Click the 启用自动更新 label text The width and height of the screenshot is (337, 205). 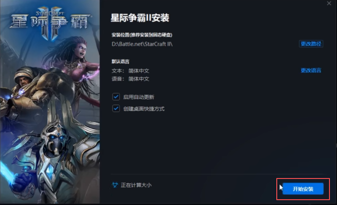click(139, 97)
